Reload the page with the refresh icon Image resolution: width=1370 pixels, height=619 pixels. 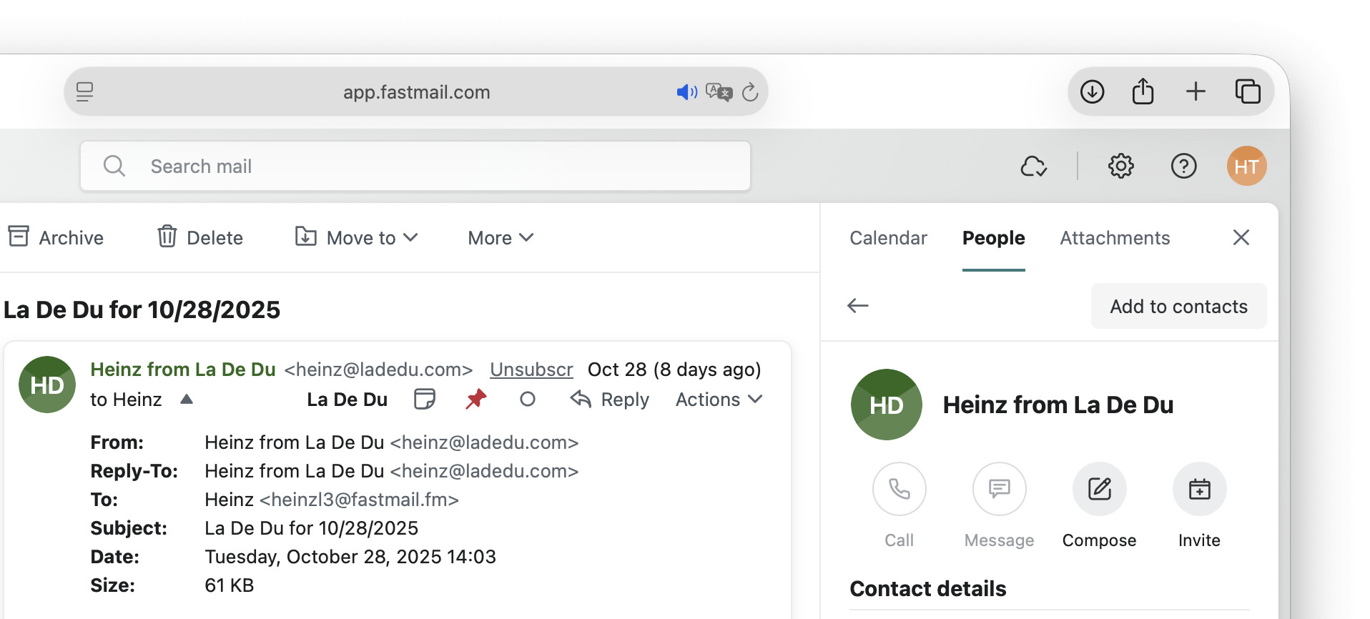click(x=749, y=91)
